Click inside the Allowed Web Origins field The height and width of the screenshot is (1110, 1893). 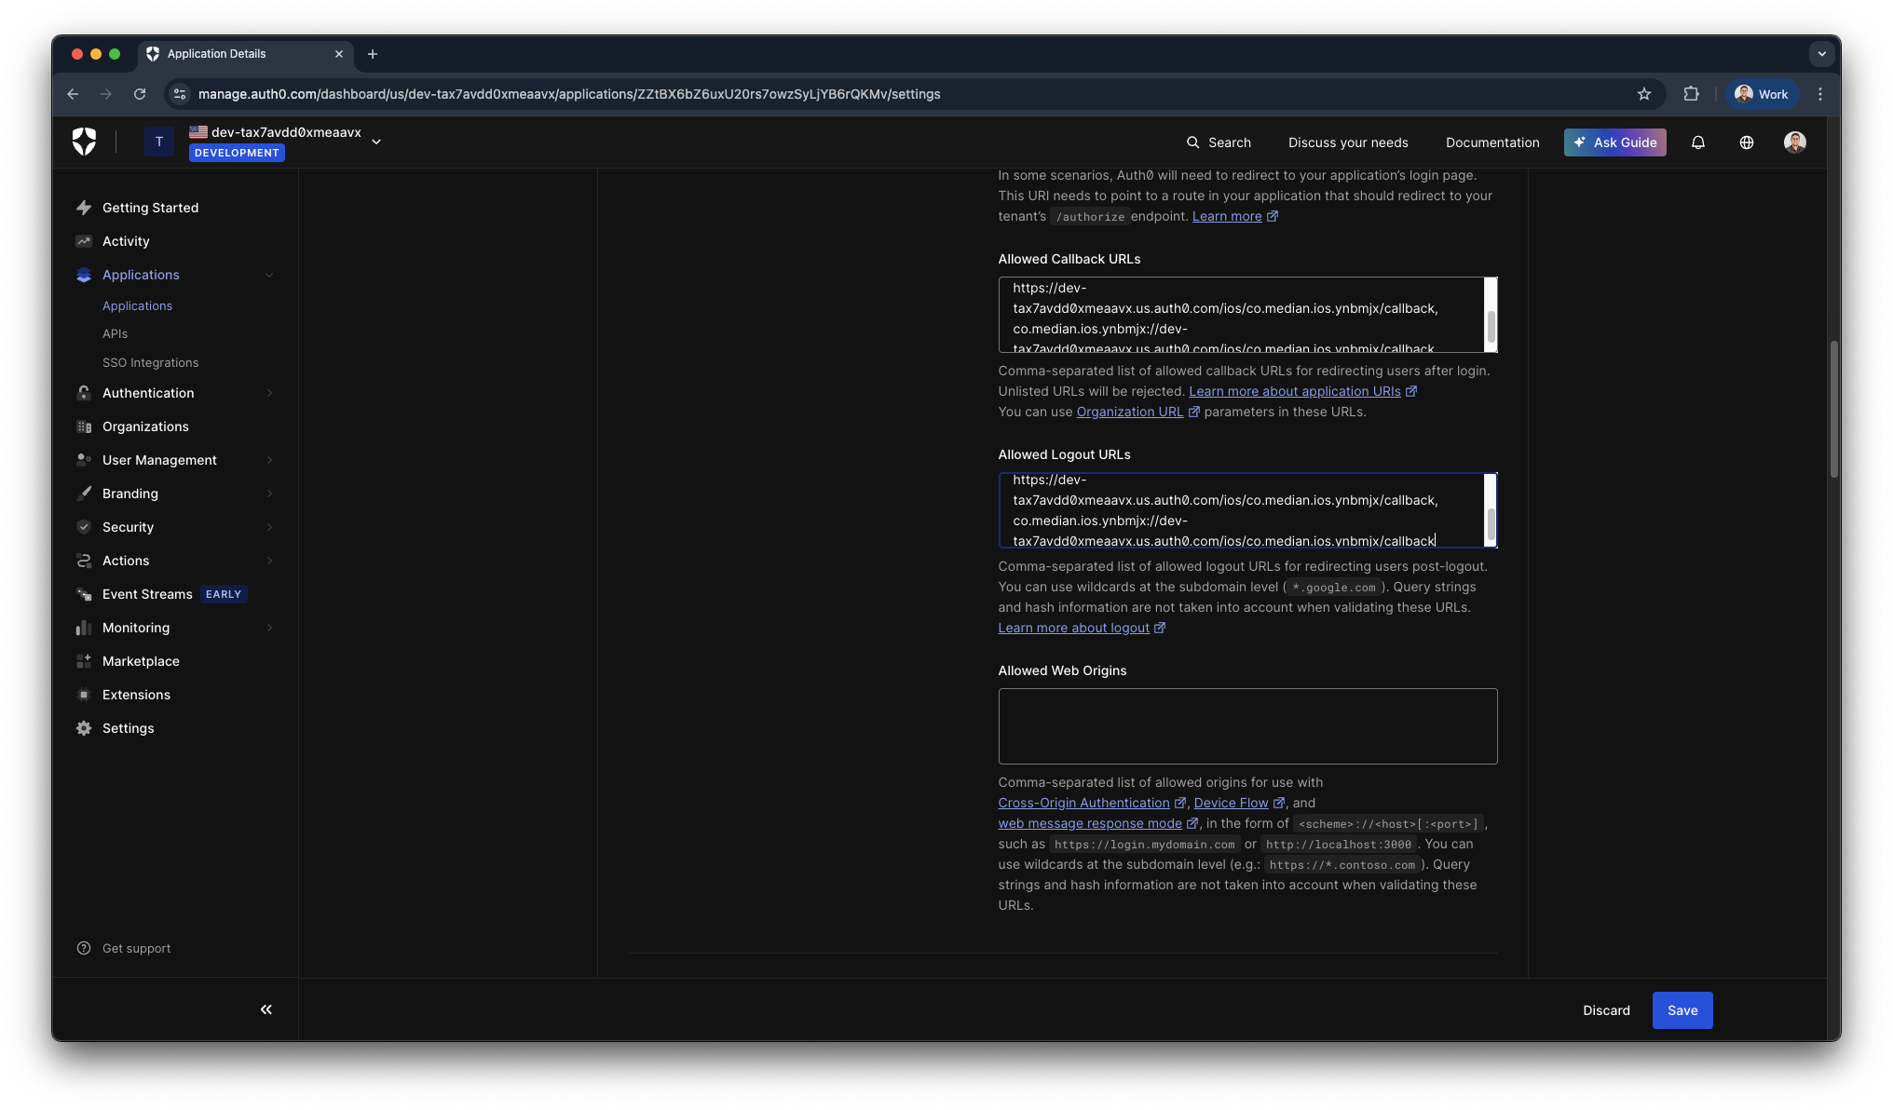coord(1246,725)
